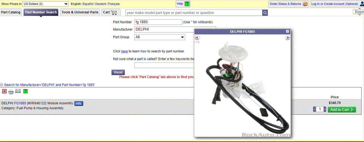Viewport: 364px width, 142px height.
Task: Switch language to Français
Action: 114,4
